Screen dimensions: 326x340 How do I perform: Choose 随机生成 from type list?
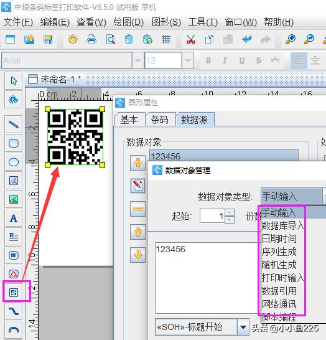(279, 265)
